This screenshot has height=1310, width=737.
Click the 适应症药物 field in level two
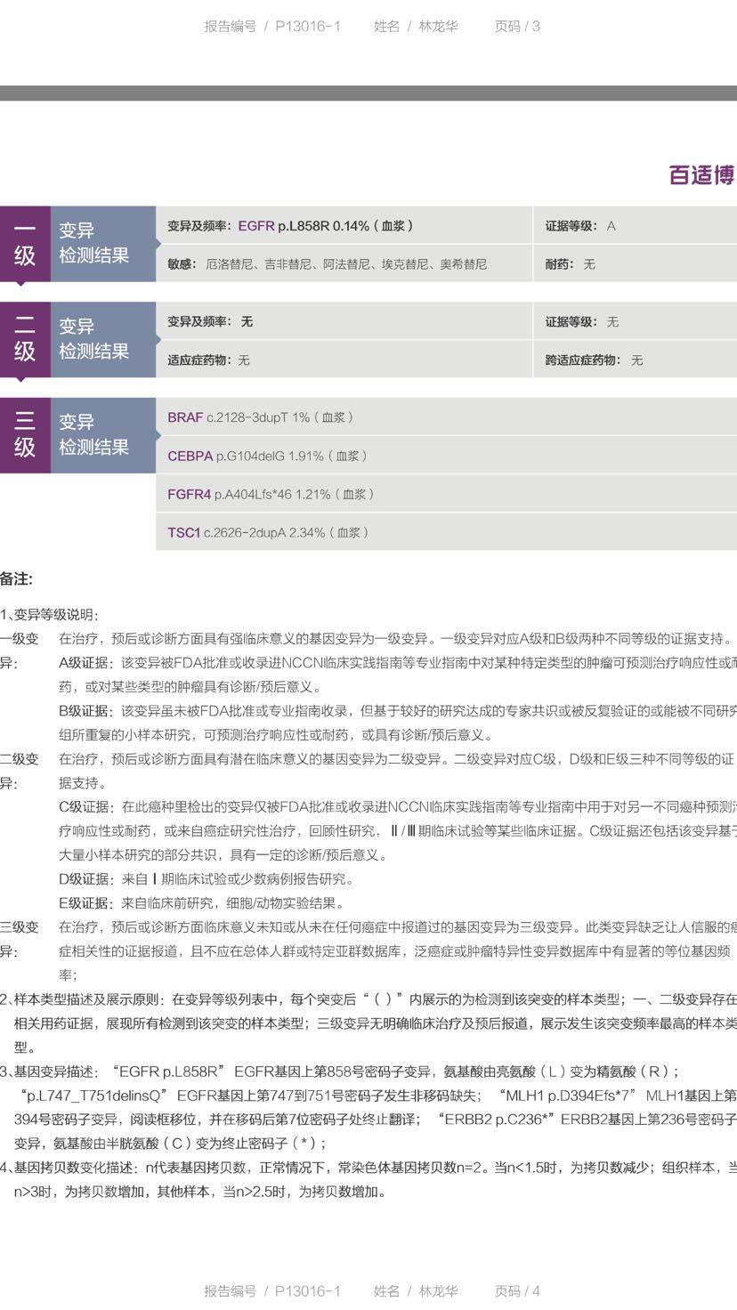tap(208, 360)
